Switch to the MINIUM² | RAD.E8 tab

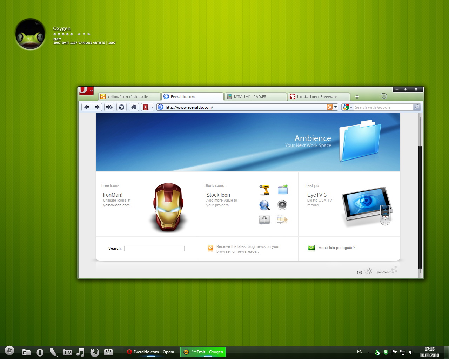[256, 97]
